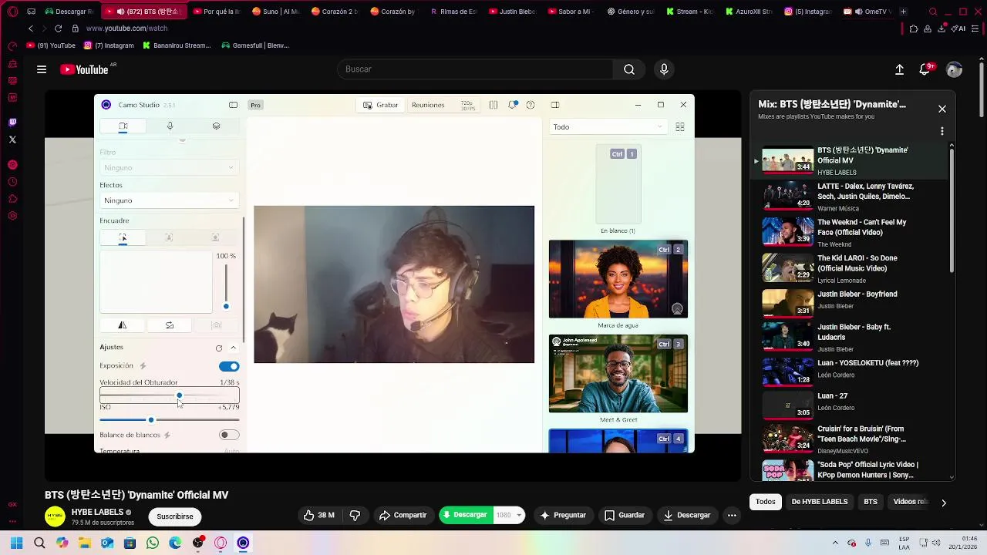Open the Mix playlist three-dot options
Image resolution: width=987 pixels, height=555 pixels.
pos(942,131)
